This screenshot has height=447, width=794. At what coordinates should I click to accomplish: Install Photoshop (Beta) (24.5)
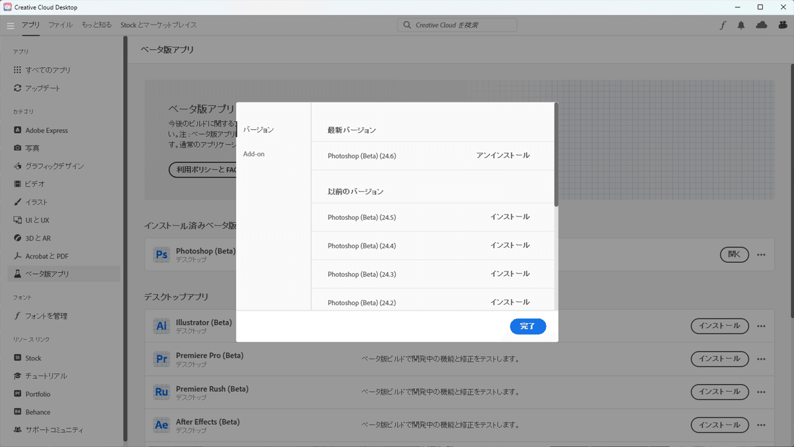click(x=510, y=217)
